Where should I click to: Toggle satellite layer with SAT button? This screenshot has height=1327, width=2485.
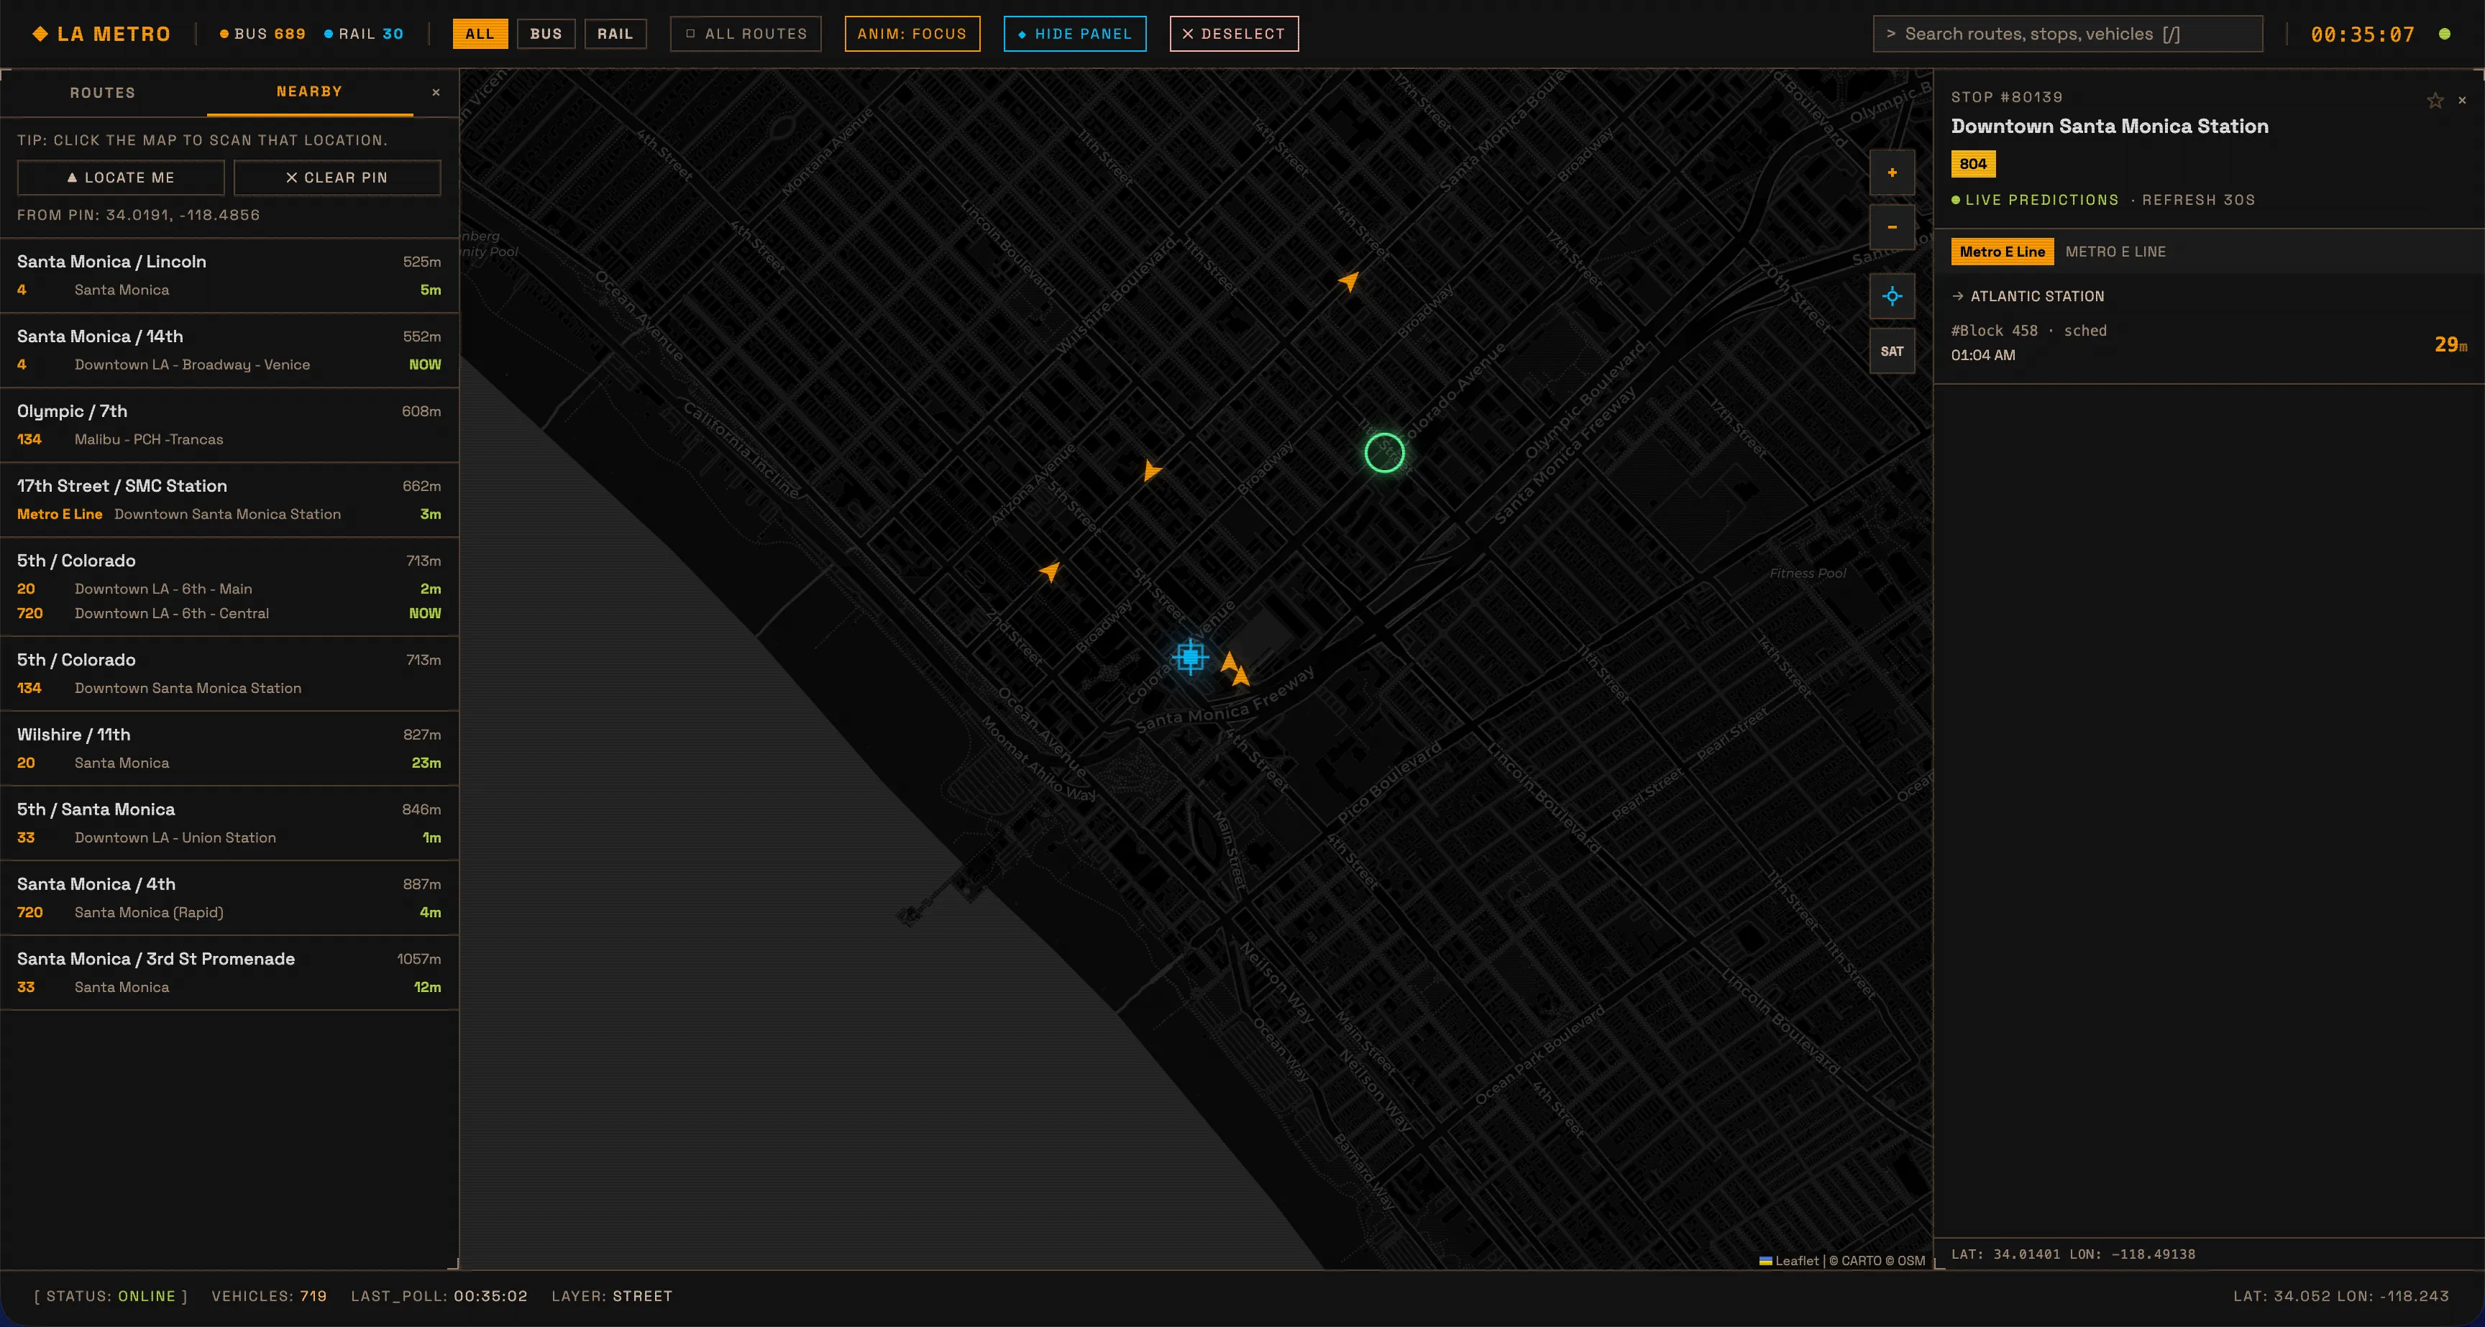1892,351
